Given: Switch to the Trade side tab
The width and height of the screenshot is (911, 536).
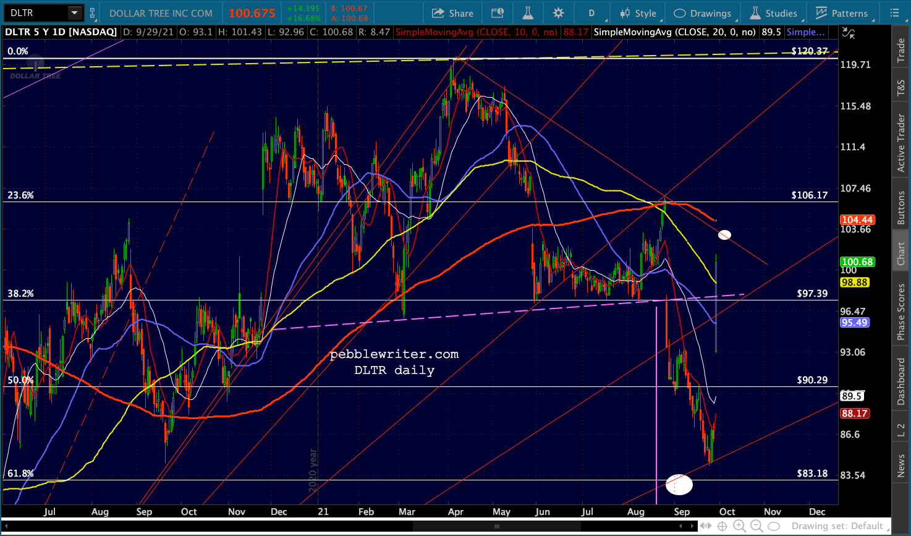Looking at the screenshot, I should point(901,50).
